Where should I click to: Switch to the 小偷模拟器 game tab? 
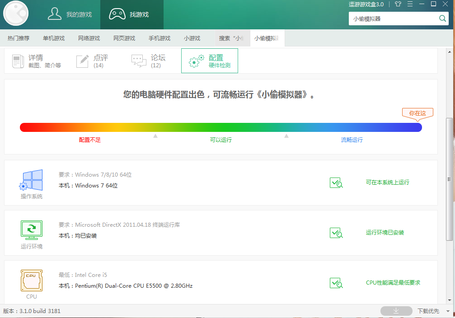click(267, 38)
